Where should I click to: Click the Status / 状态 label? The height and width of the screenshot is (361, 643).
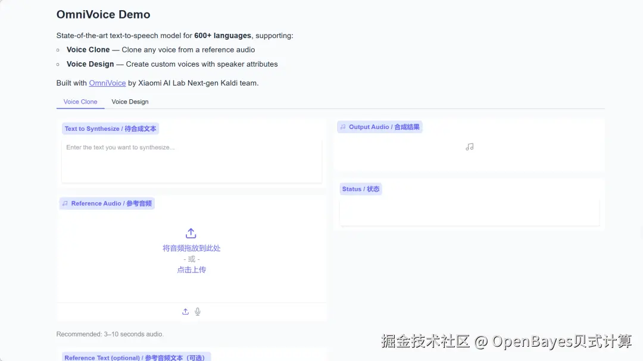point(361,189)
